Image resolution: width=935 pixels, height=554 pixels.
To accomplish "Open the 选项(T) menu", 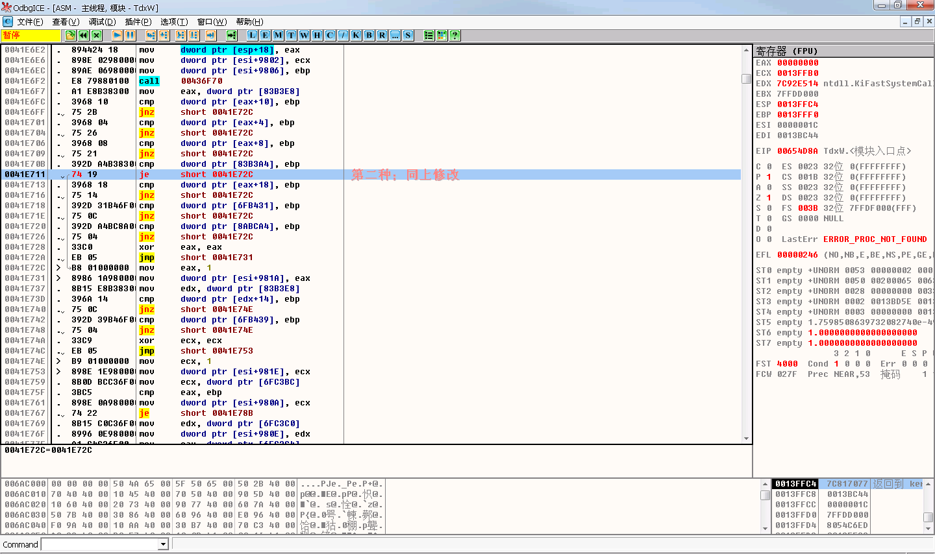I will [x=174, y=22].
